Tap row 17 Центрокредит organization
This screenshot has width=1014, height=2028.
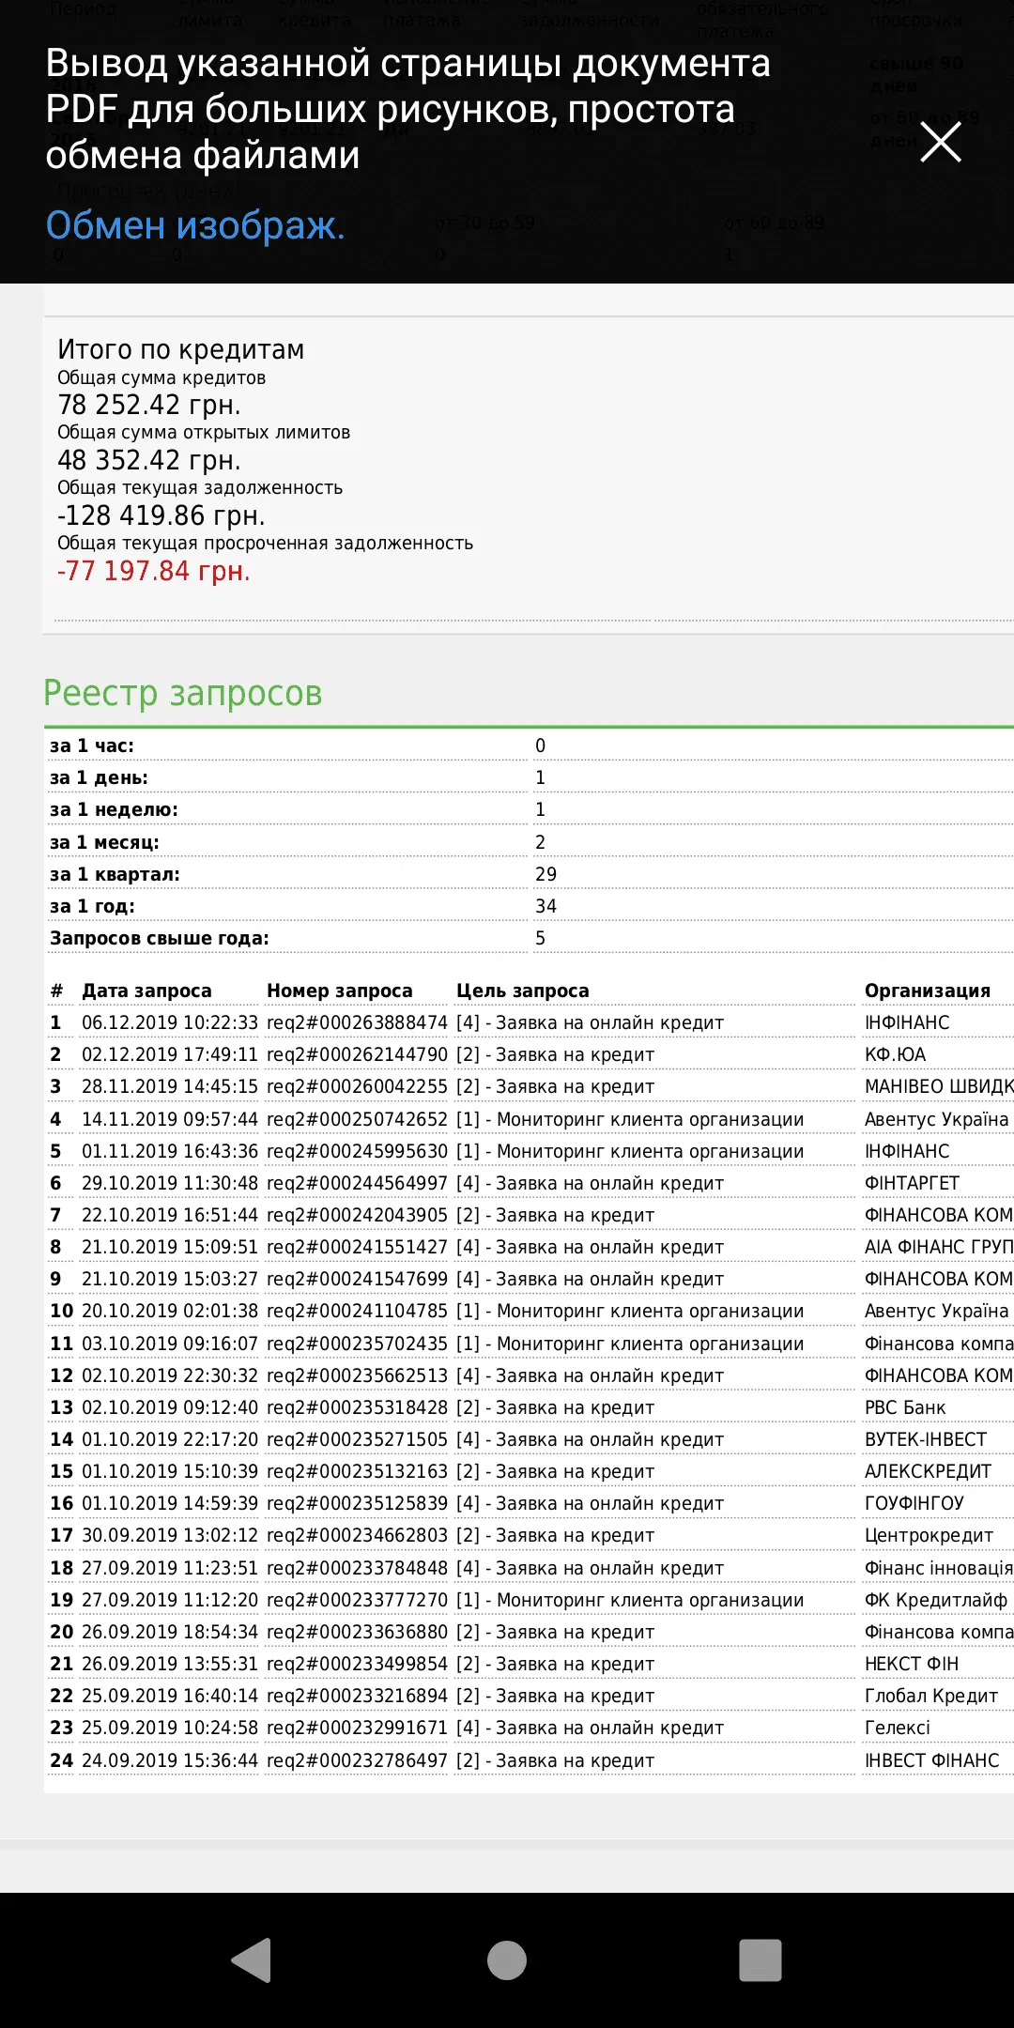click(928, 1535)
